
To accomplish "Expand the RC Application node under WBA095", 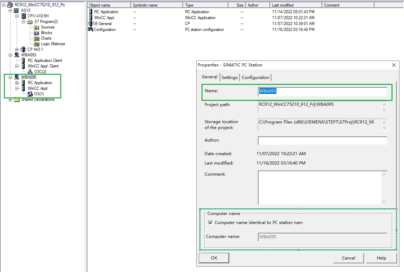I will point(17,83).
